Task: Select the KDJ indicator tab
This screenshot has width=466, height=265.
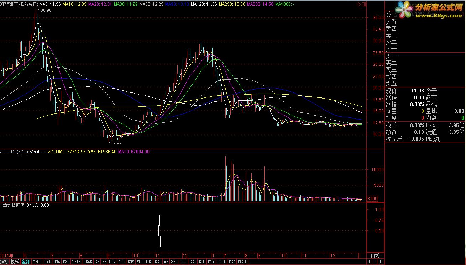Action: click(184, 261)
